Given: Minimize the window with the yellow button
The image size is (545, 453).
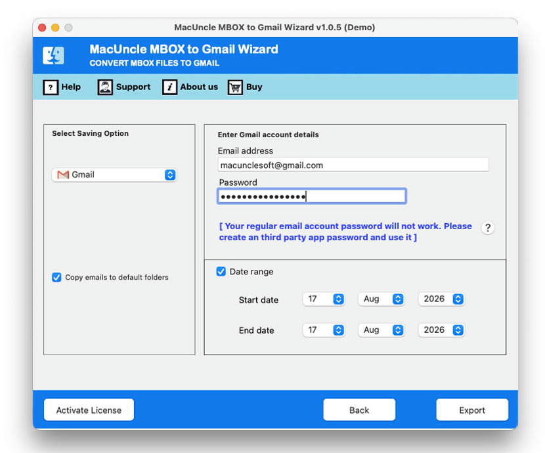Looking at the screenshot, I should tap(55, 28).
